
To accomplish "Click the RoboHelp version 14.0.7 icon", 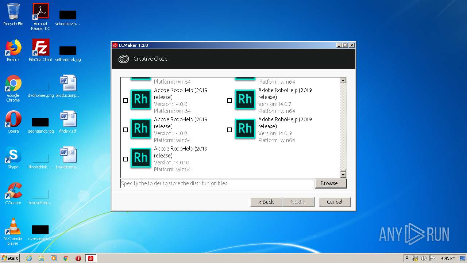I will coord(245,99).
